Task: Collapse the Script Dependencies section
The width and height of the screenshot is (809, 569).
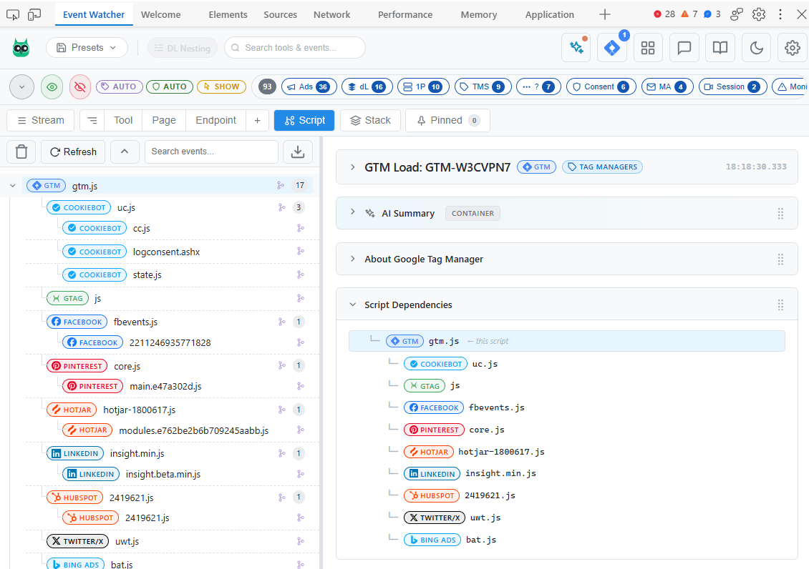Action: [x=352, y=305]
